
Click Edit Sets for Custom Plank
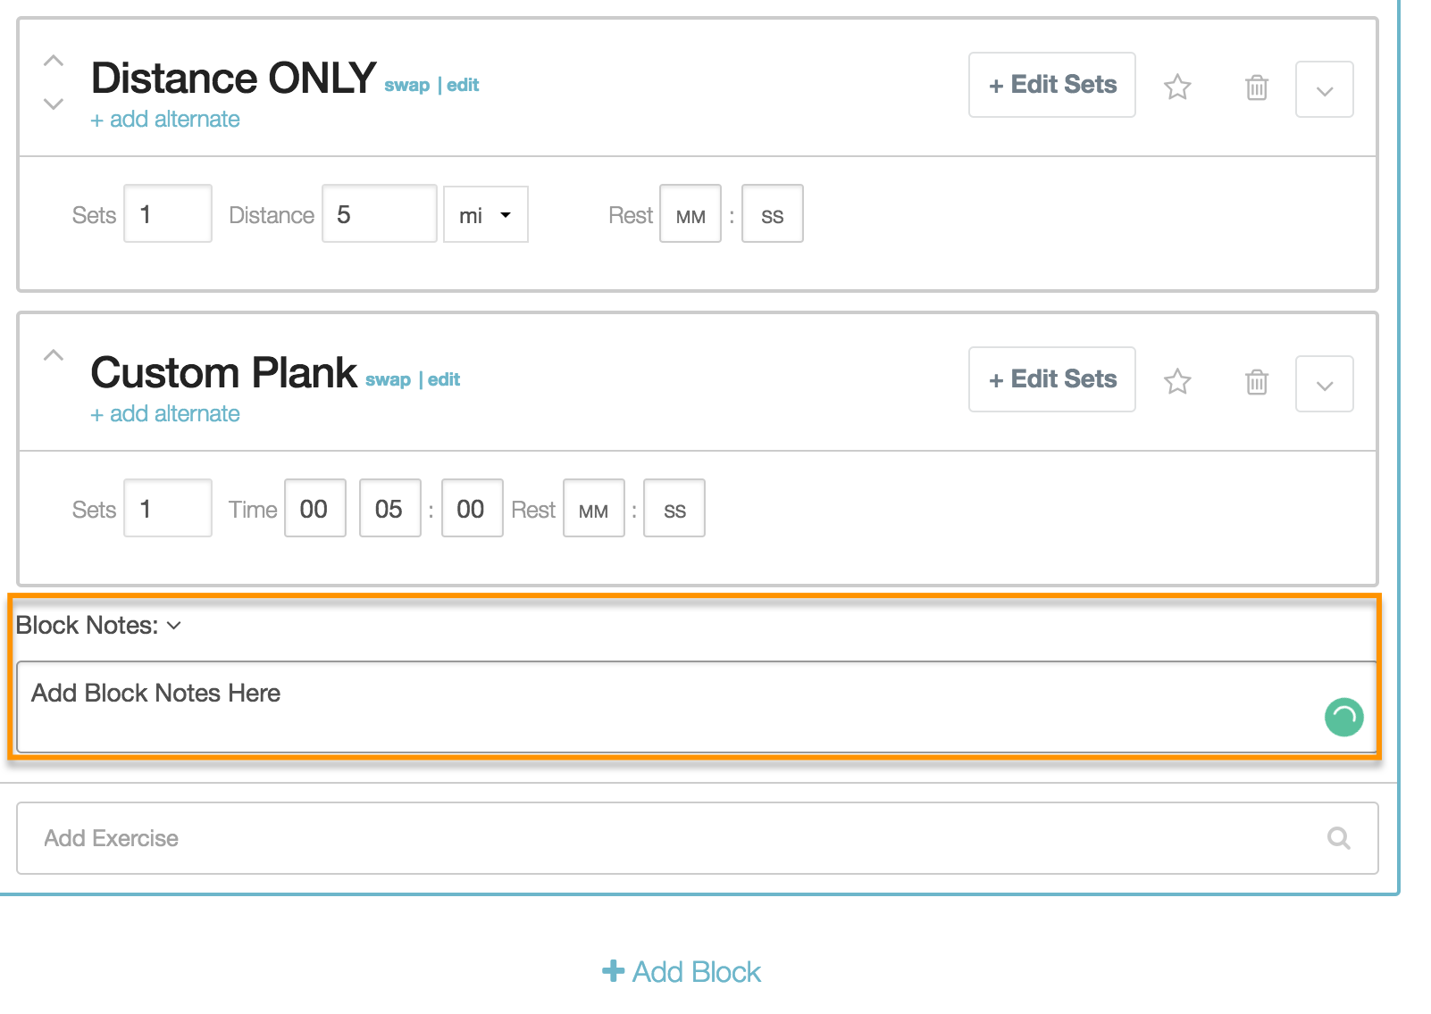[x=1052, y=379]
